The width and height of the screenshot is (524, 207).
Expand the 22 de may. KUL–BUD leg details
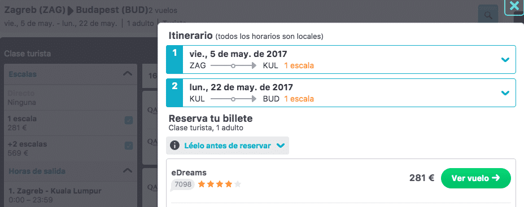pyautogui.click(x=505, y=93)
